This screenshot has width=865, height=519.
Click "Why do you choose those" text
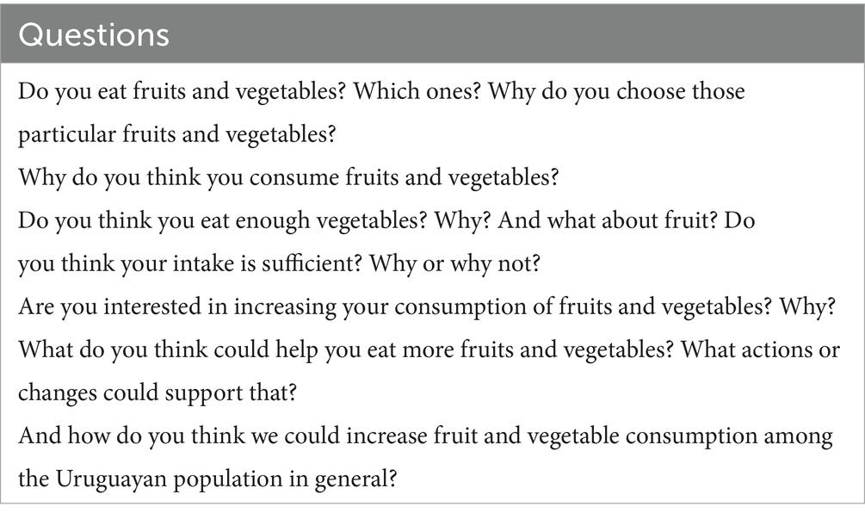pyautogui.click(x=615, y=91)
